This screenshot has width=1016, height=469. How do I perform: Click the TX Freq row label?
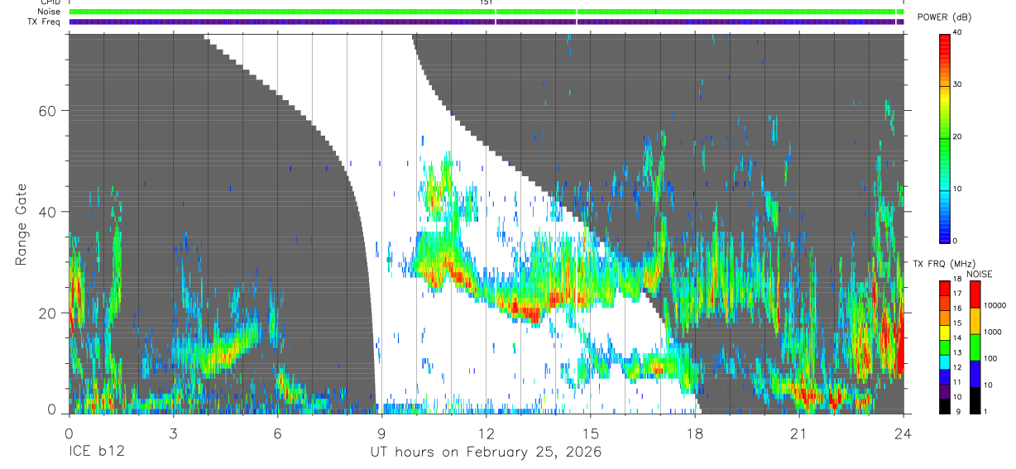(x=44, y=21)
